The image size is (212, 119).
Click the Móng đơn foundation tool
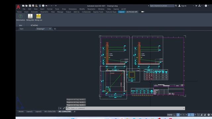coord(30,18)
